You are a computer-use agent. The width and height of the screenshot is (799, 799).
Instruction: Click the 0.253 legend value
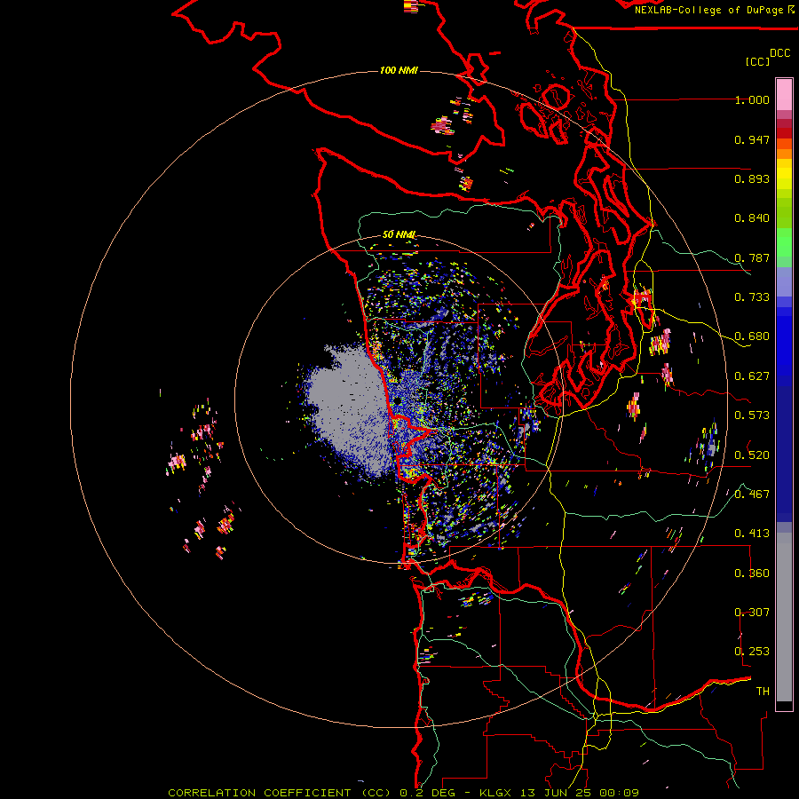pos(752,652)
